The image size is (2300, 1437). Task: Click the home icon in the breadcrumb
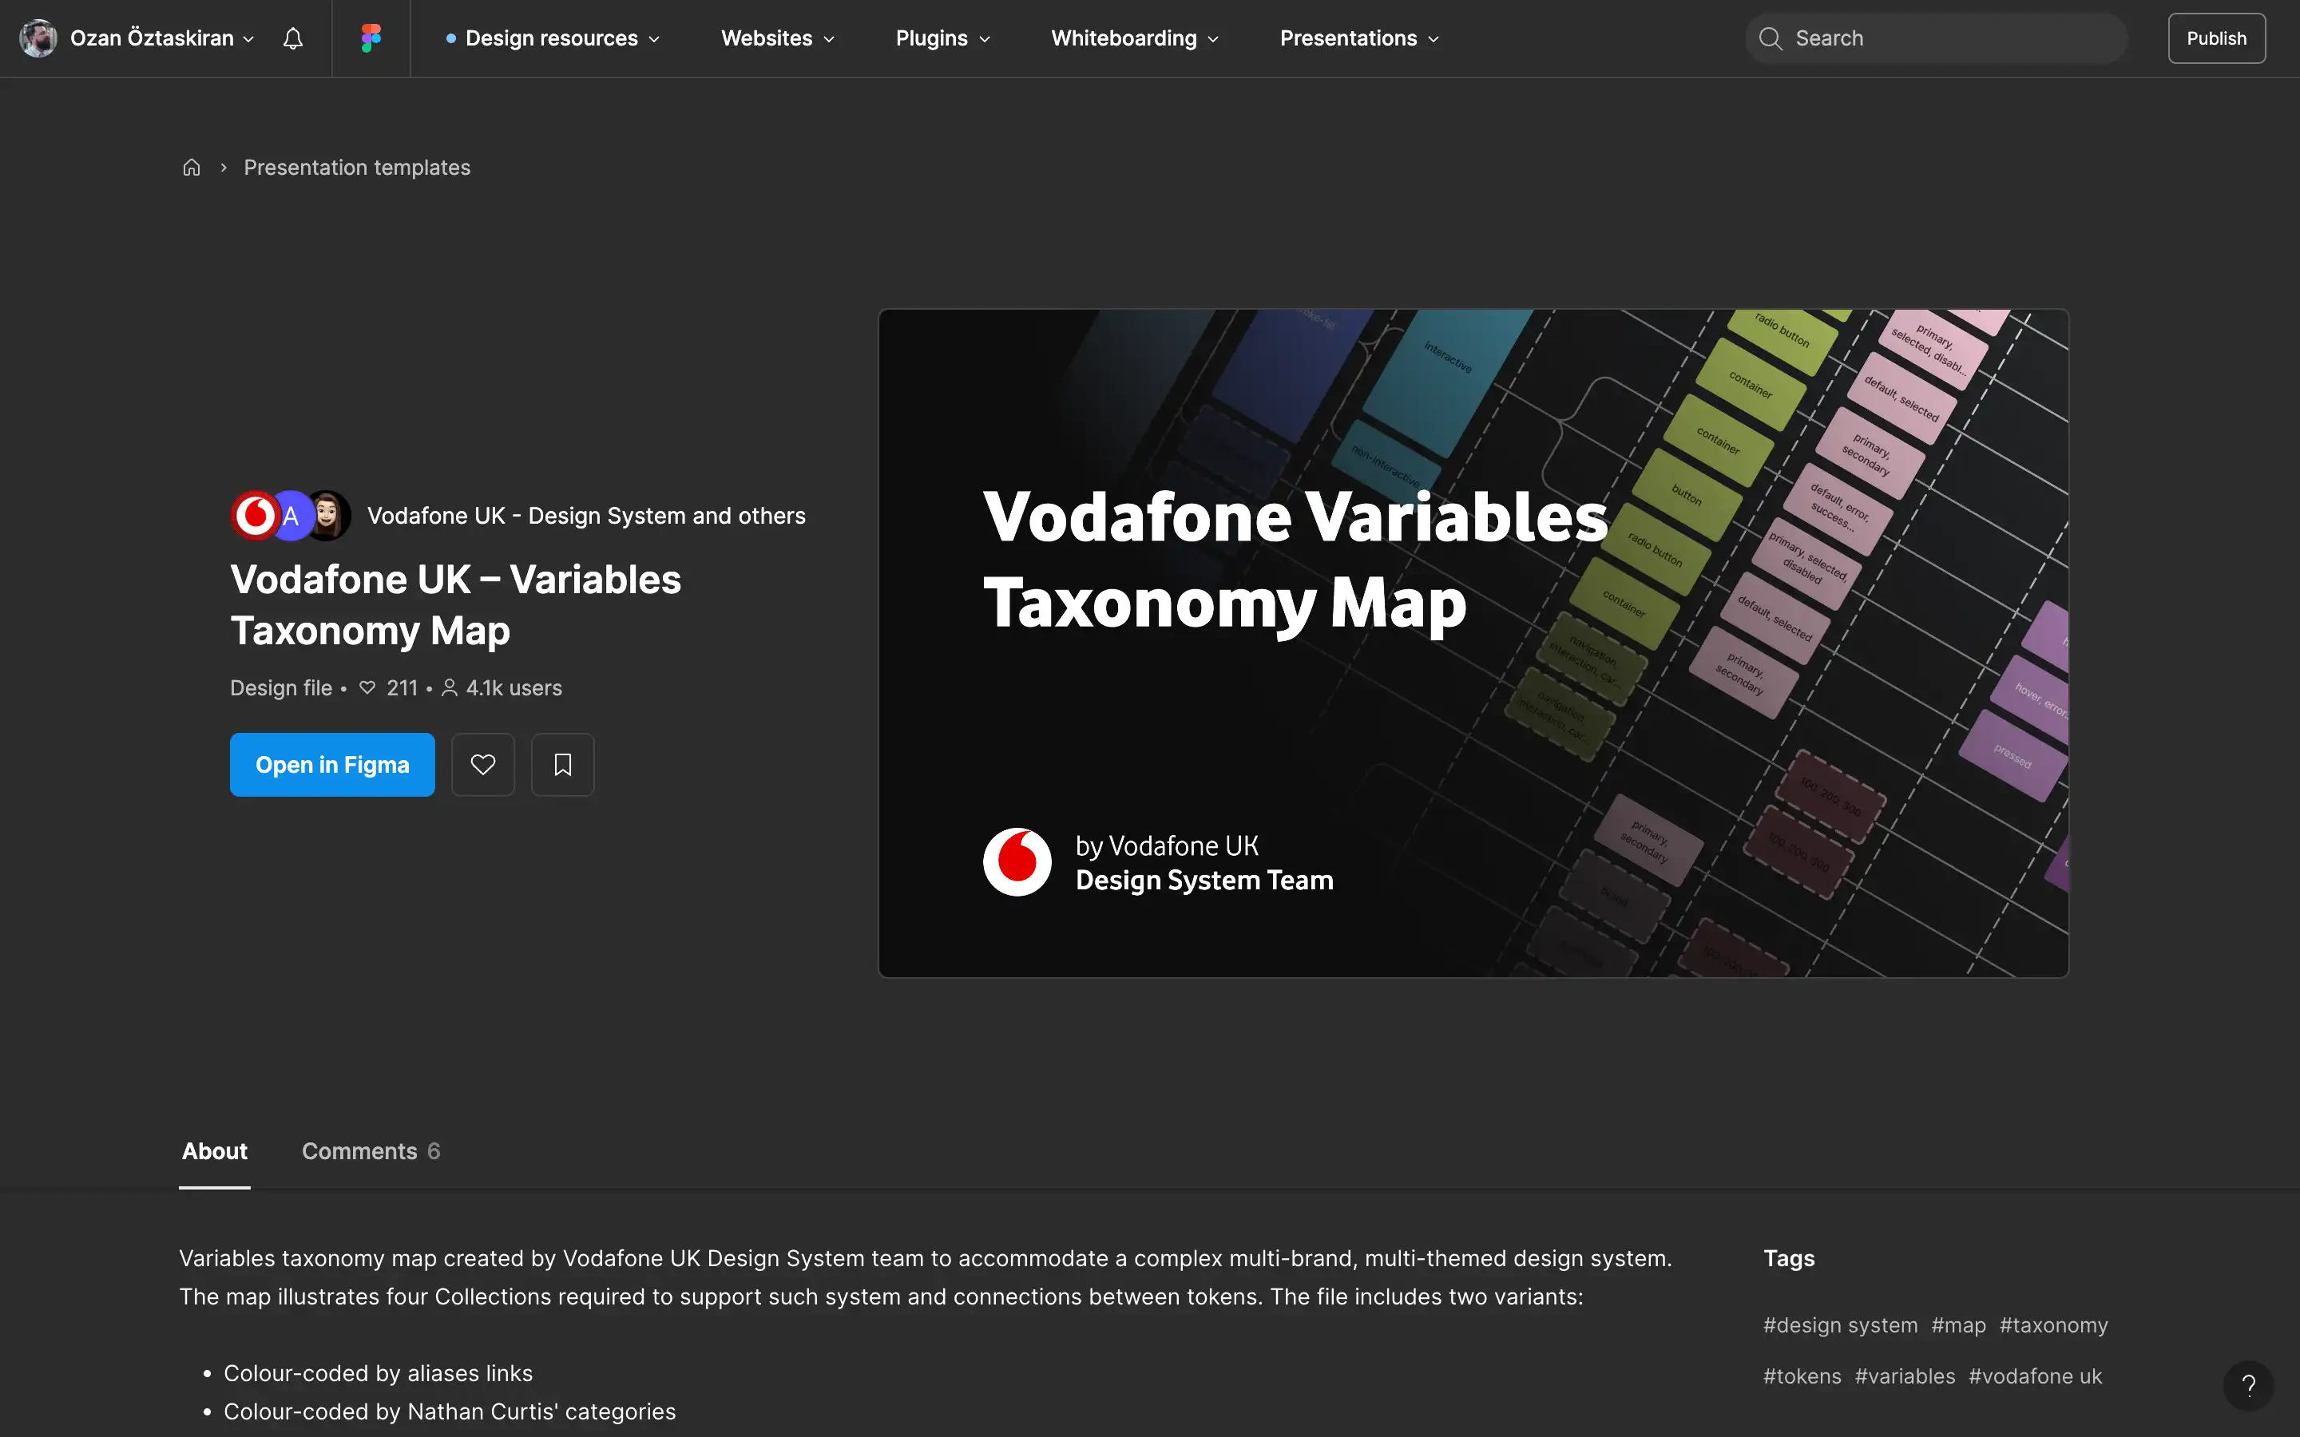[x=191, y=166]
